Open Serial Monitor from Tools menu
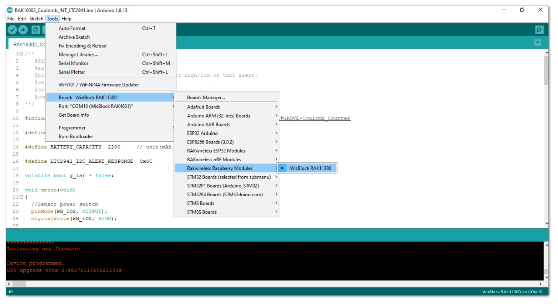558x304 pixels. [x=110, y=63]
